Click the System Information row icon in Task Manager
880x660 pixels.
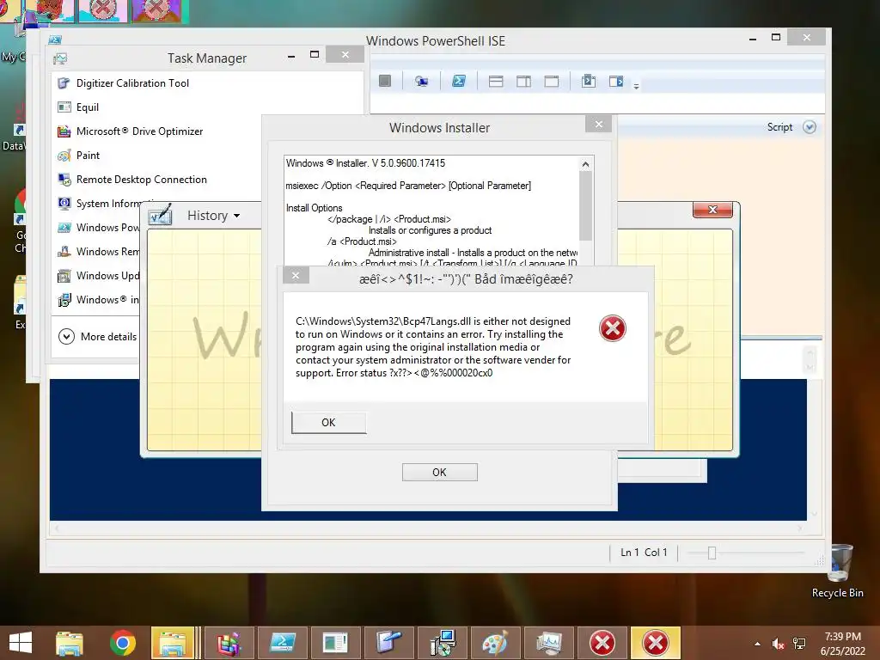coord(64,203)
